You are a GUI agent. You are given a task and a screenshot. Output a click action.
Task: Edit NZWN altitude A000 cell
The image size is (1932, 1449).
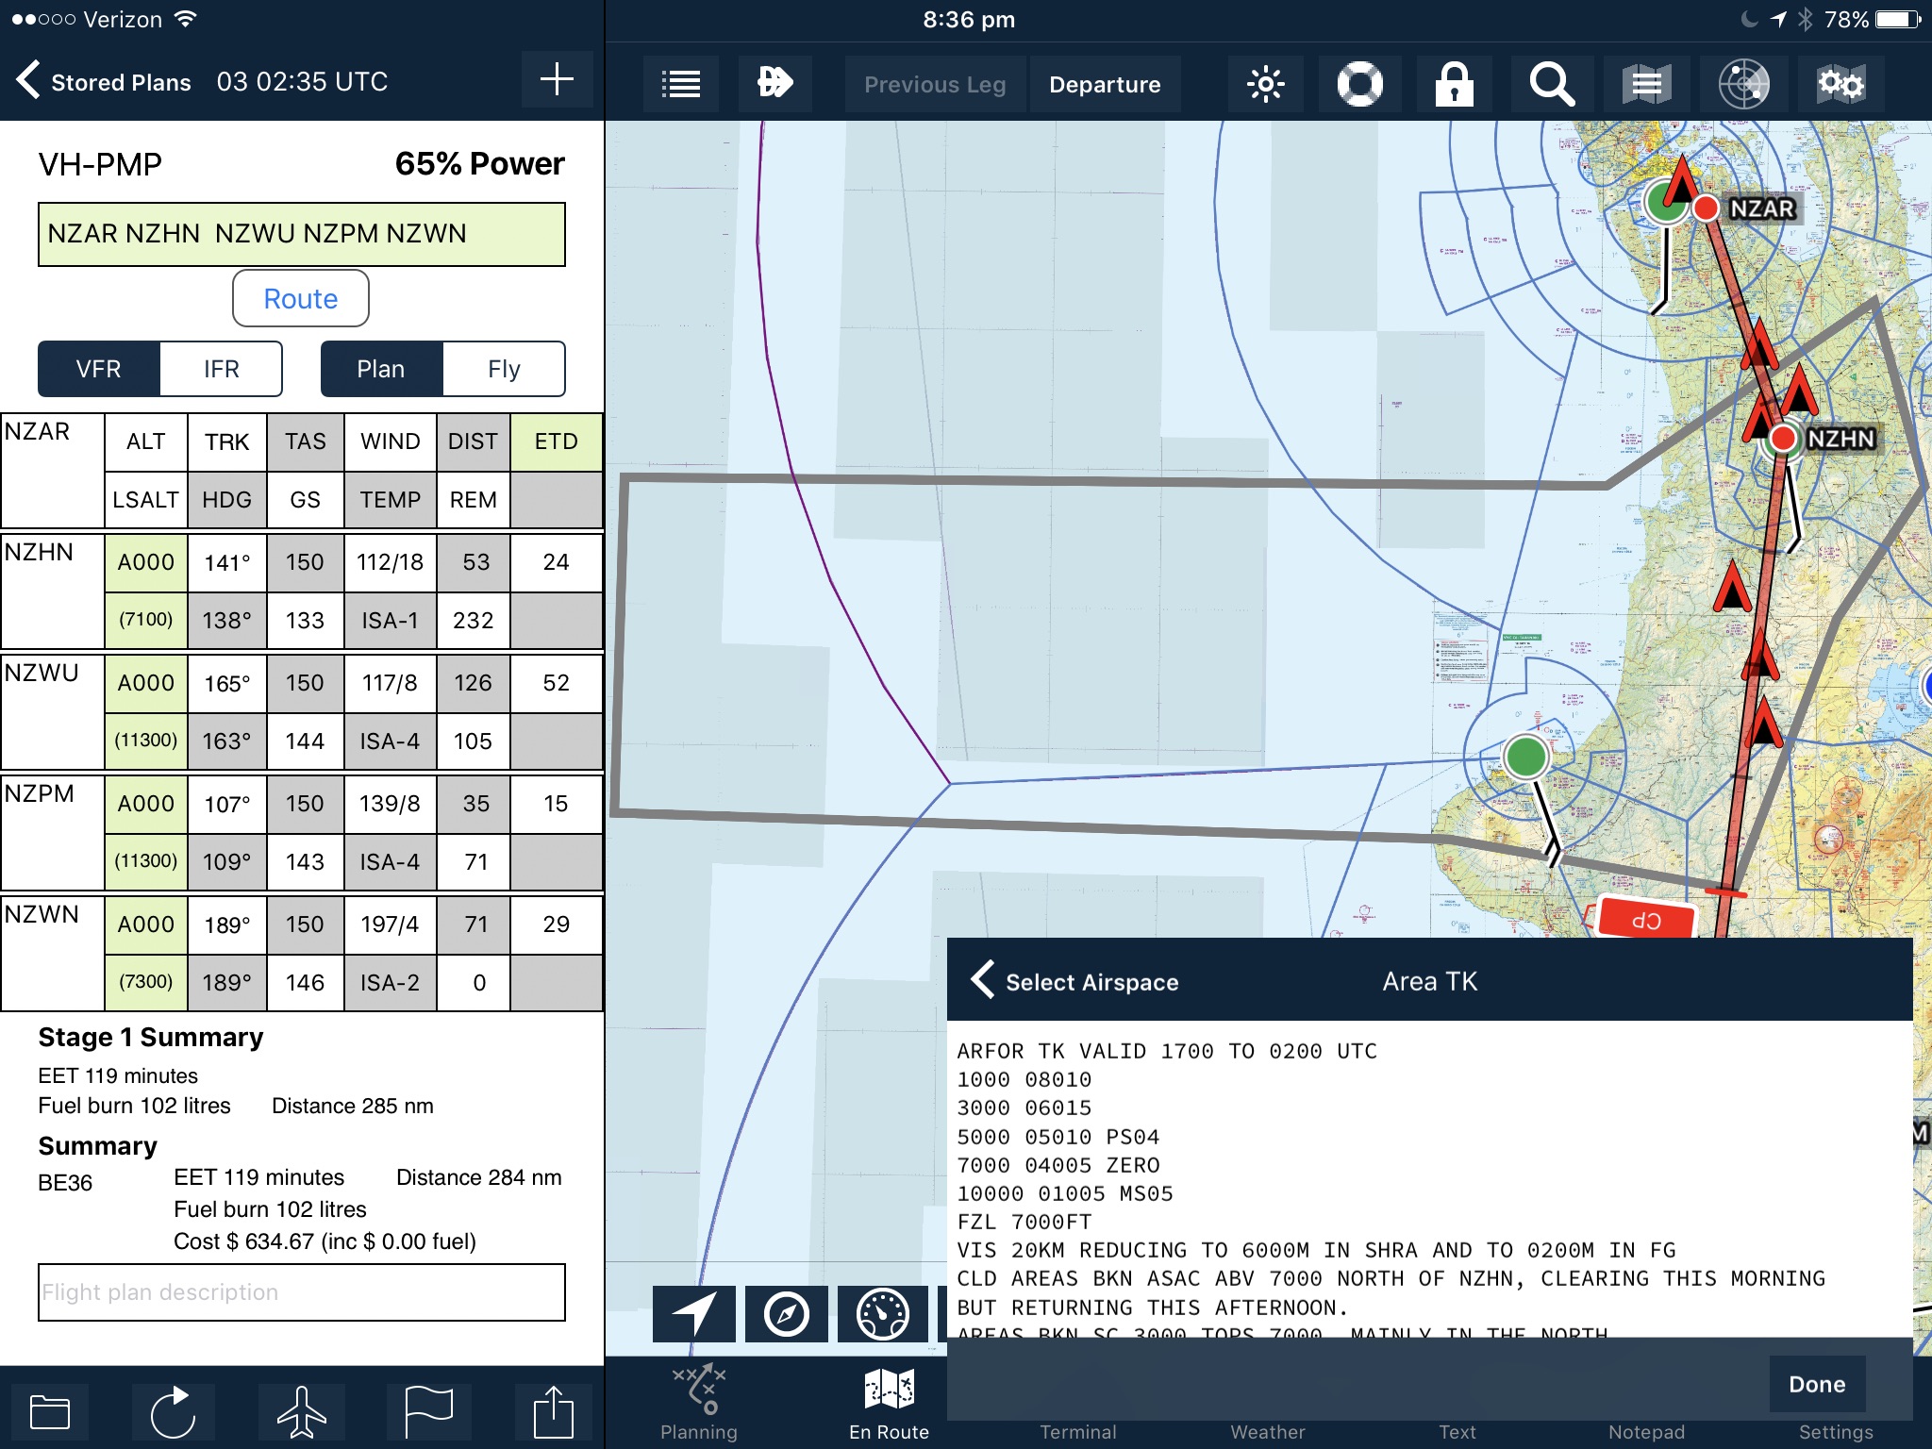146,924
